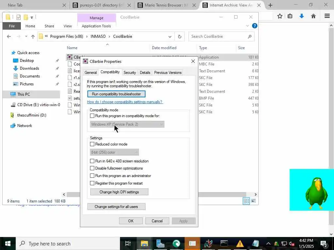Image resolution: width=334 pixels, height=250 pixels.
Task: Open the Share ribbon tab
Action: click(50, 26)
